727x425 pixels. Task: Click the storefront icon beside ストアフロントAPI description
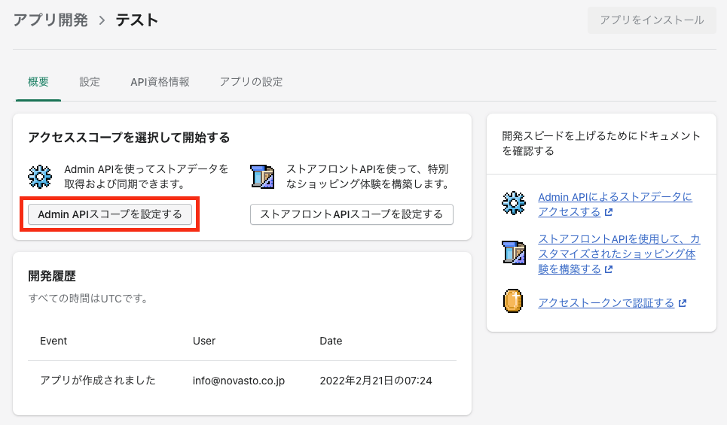pyautogui.click(x=262, y=176)
